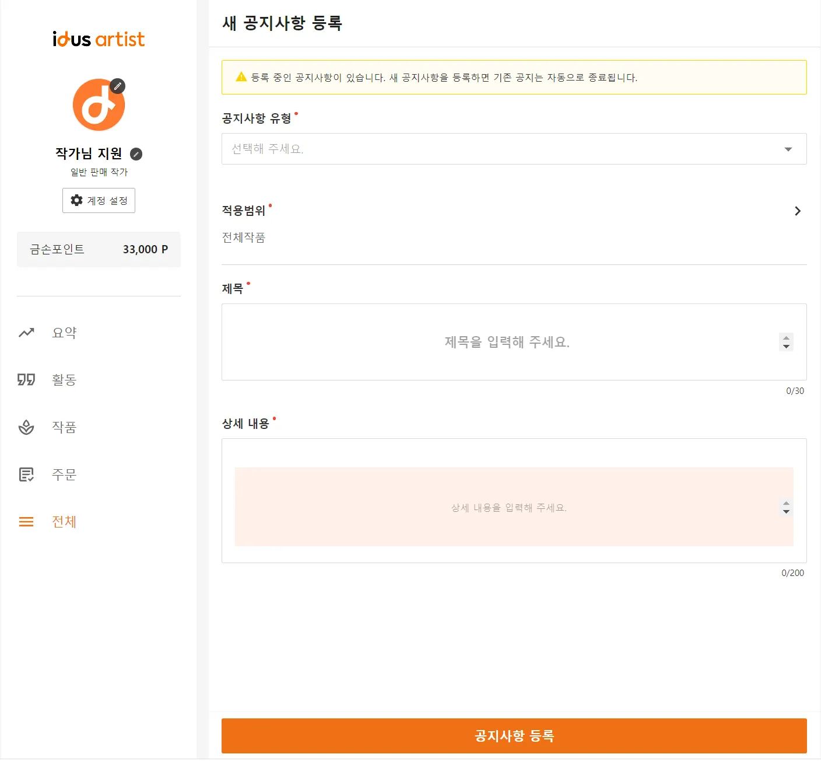The image size is (821, 761).
Task: Click the orange profile avatar image
Action: (97, 106)
